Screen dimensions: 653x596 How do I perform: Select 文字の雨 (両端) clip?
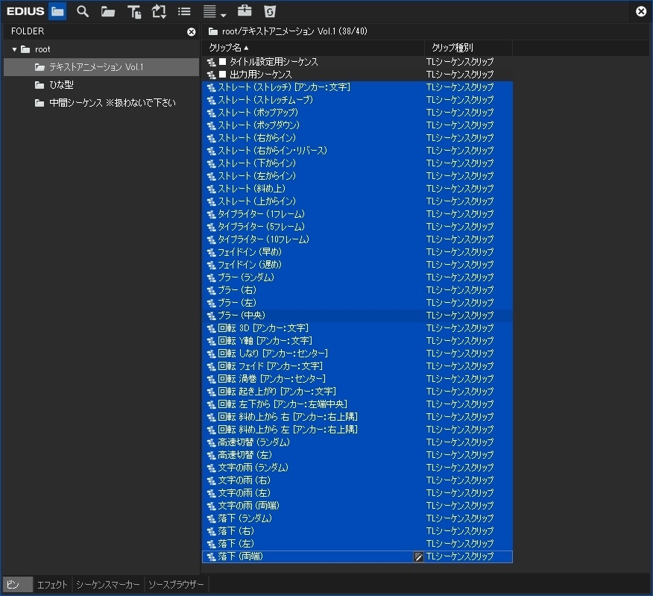point(357,506)
